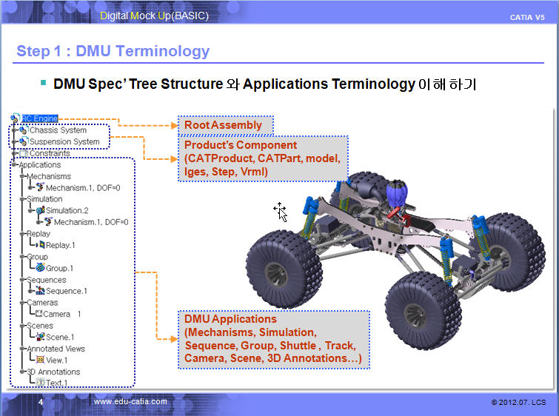Image resolution: width=559 pixels, height=416 pixels.
Task: Collapse the Mechanisms node under Applications
Action: pyautogui.click(x=22, y=177)
